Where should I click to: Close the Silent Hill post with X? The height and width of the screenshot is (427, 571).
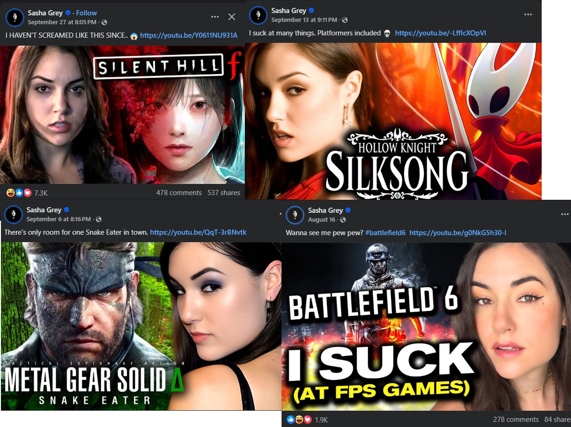tap(232, 17)
